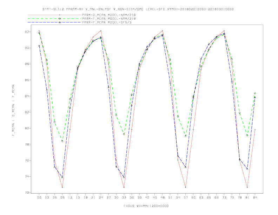278x215 pixels.
Task: Click the x-axis tick label 30
Action: tap(116, 197)
